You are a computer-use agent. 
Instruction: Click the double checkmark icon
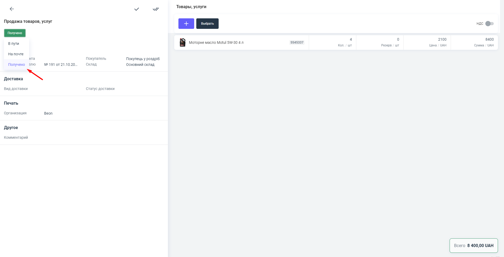click(156, 9)
